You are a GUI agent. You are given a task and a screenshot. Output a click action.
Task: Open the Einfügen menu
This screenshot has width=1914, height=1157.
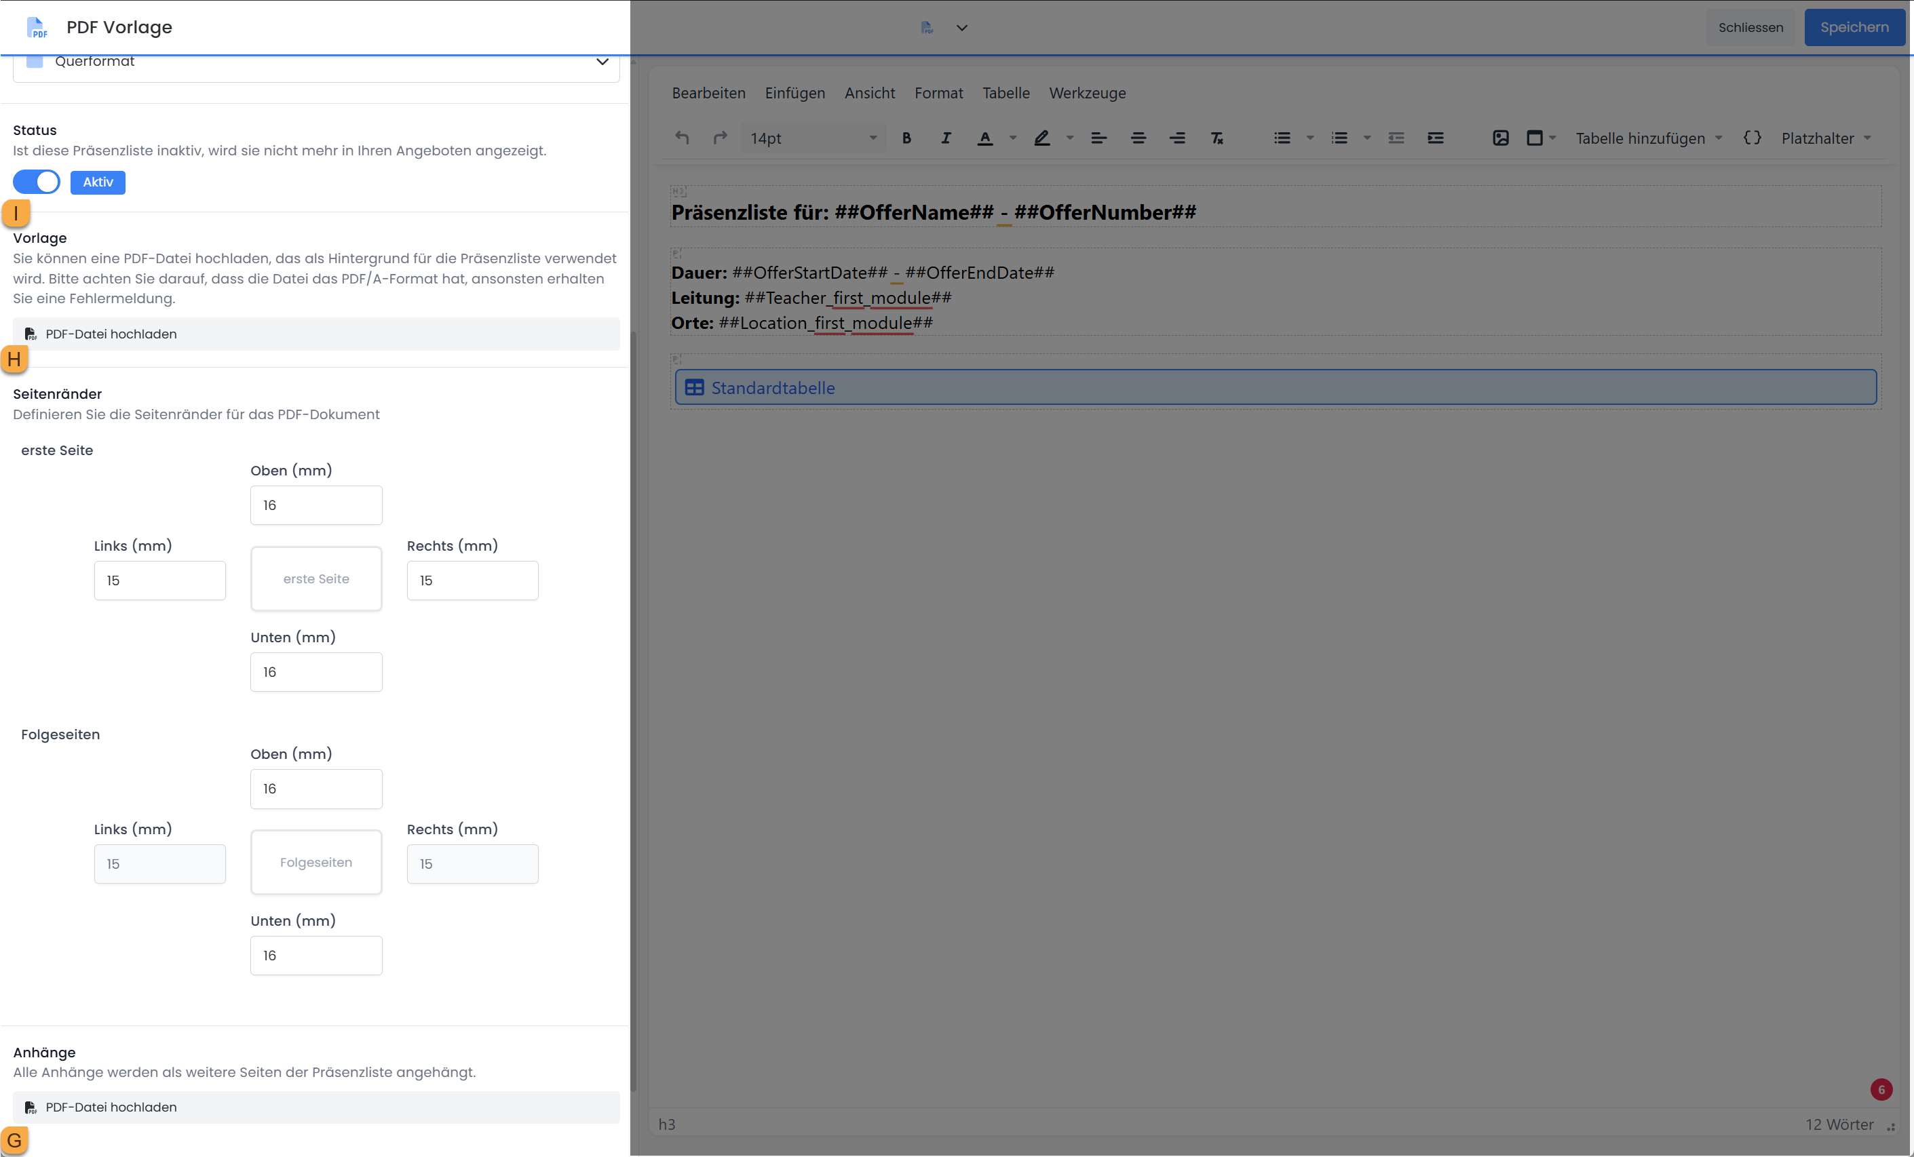(795, 93)
